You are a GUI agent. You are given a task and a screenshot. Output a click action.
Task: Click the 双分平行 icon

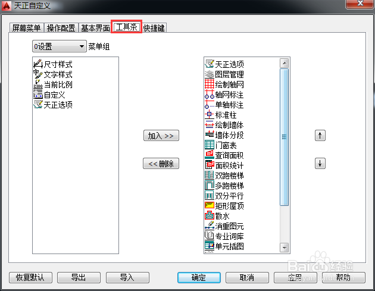[x=210, y=195]
